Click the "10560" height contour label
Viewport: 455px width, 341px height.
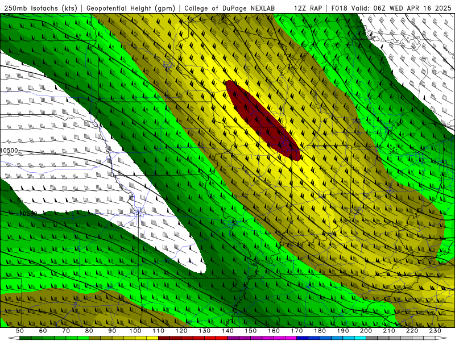(x=28, y=214)
